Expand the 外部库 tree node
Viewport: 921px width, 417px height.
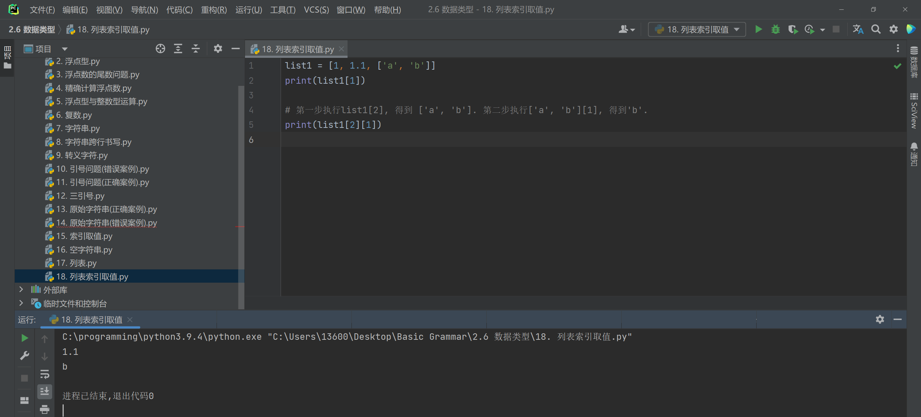[21, 289]
